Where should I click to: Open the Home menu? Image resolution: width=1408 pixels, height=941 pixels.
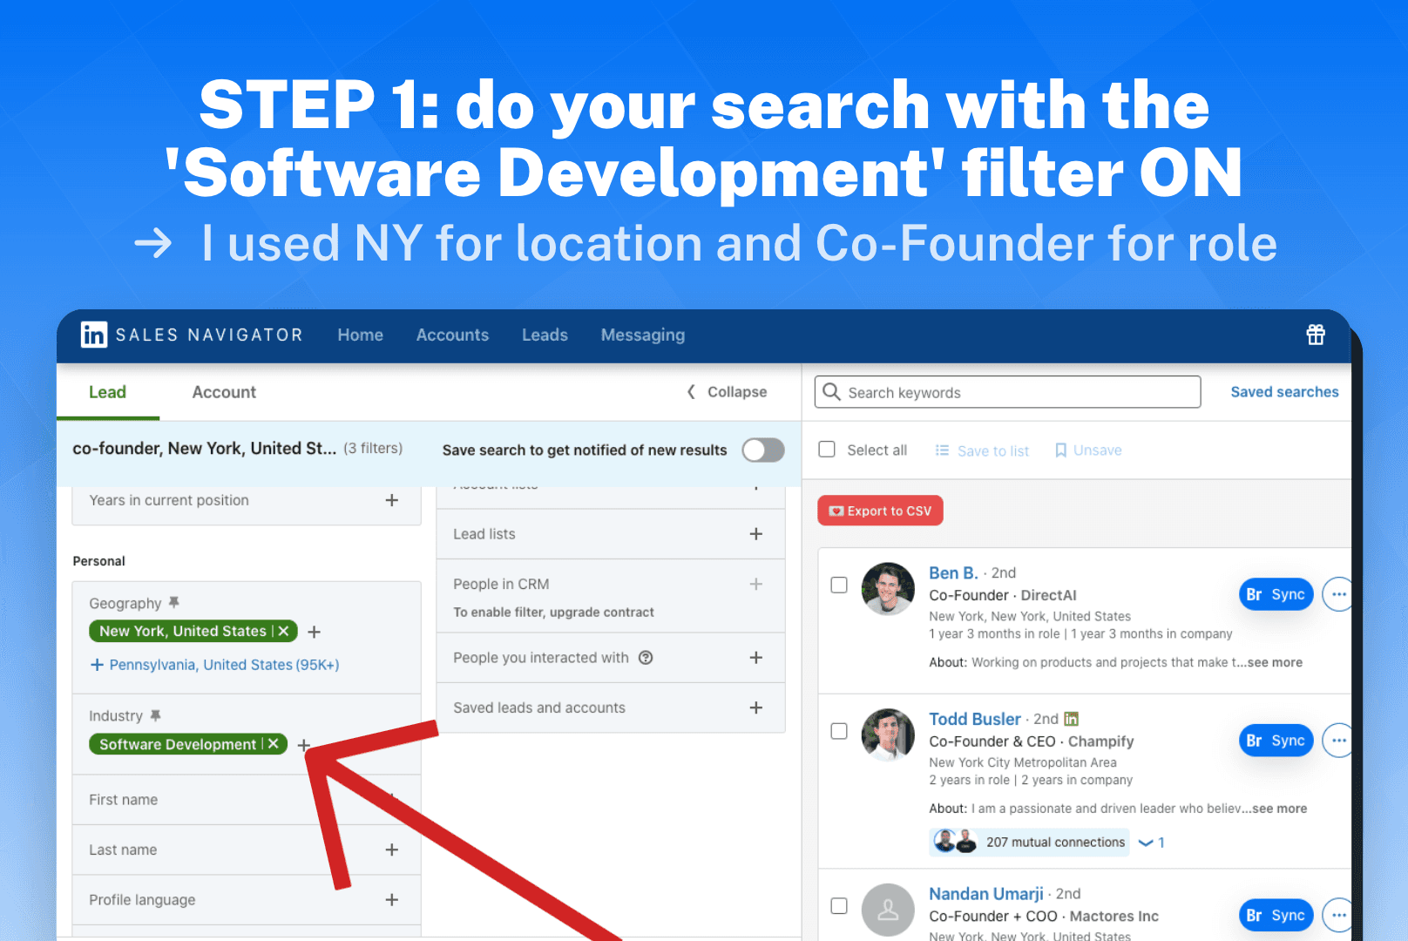click(361, 335)
